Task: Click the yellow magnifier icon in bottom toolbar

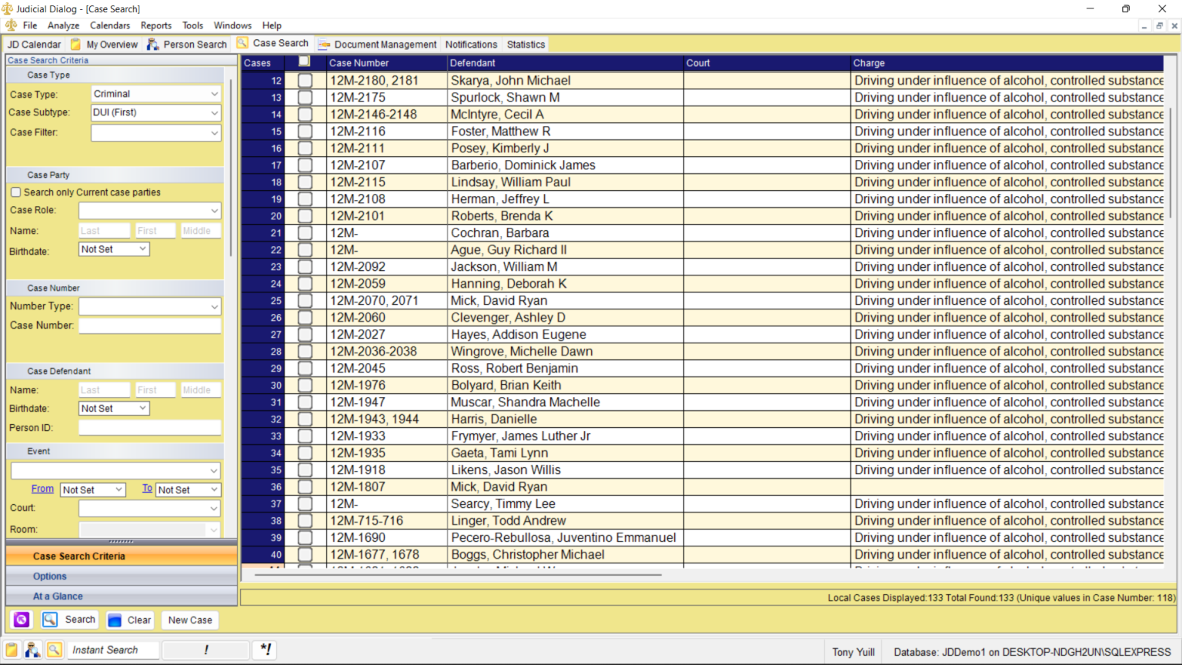Action: point(54,650)
